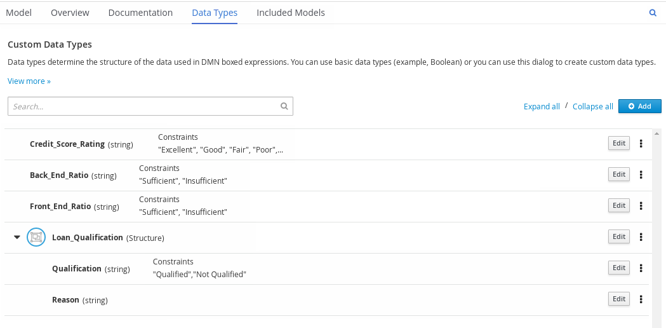
Task: Click the magnifier icon in the top-right corner
Action: click(653, 13)
